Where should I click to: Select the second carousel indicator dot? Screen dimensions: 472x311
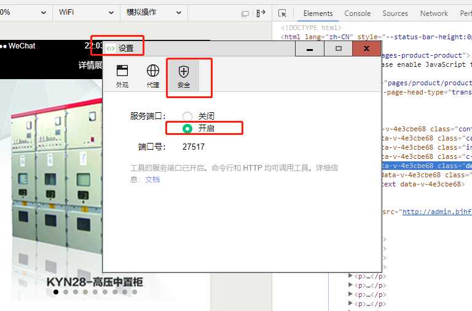(66, 292)
